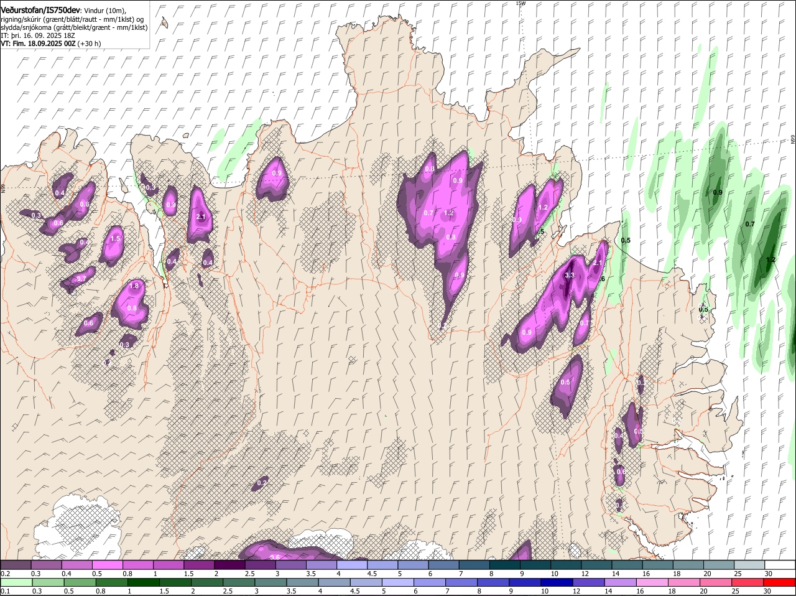The height and width of the screenshot is (596, 796).
Task: Pick the darkest purple upper legend swatch at 2
Action: coord(230,564)
